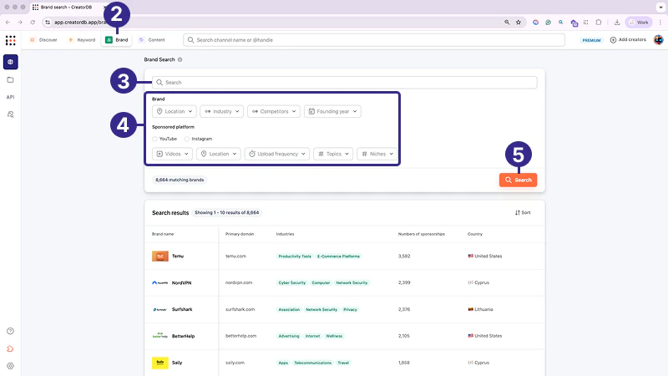The height and width of the screenshot is (376, 668).
Task: Click the NordVPN brand logo
Action: (x=160, y=282)
